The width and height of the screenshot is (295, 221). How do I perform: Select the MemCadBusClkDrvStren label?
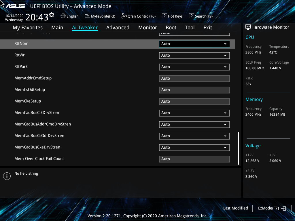(x=37, y=113)
